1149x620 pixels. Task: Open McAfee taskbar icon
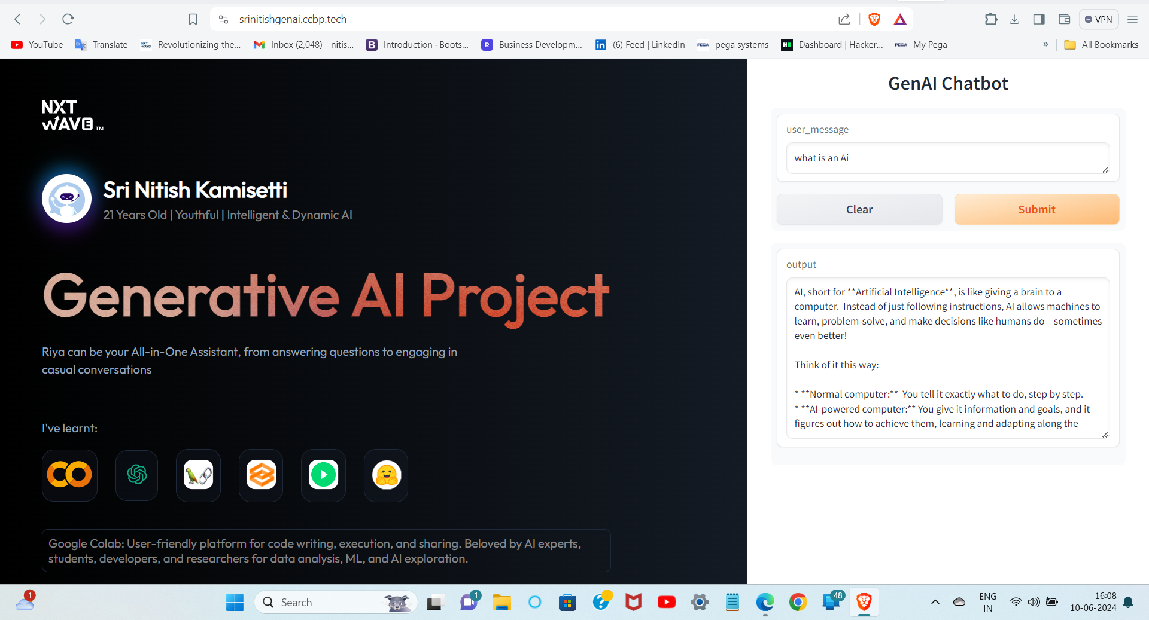pyautogui.click(x=634, y=602)
